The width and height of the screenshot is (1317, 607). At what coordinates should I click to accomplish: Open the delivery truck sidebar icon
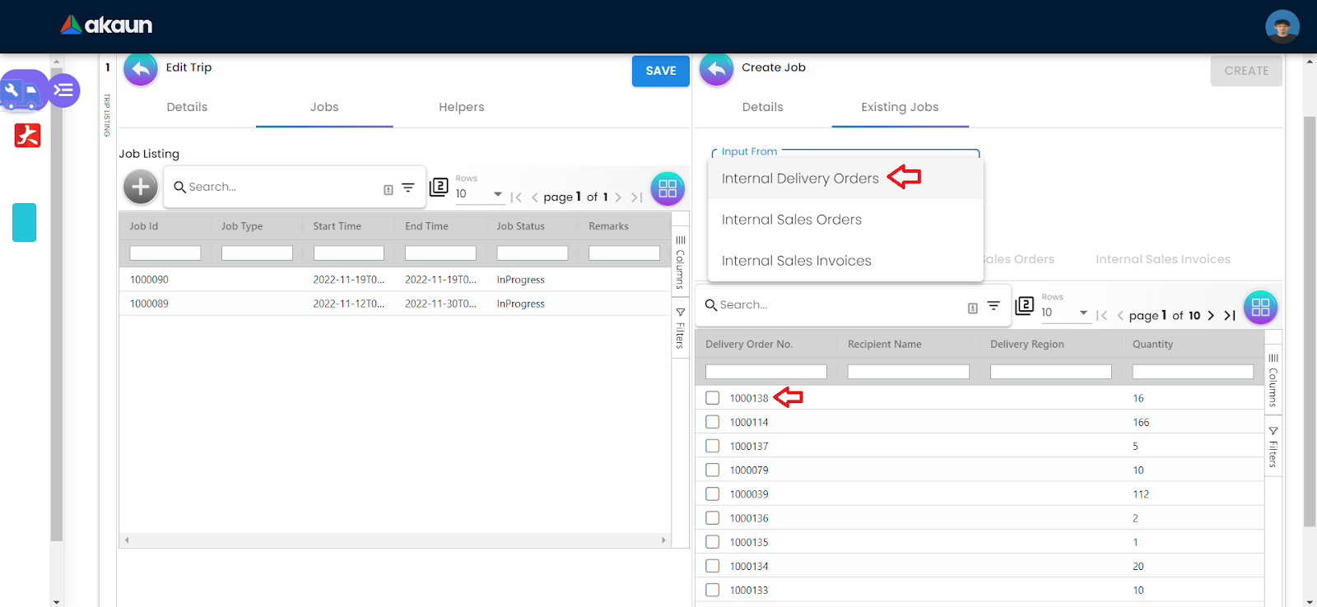[22, 91]
